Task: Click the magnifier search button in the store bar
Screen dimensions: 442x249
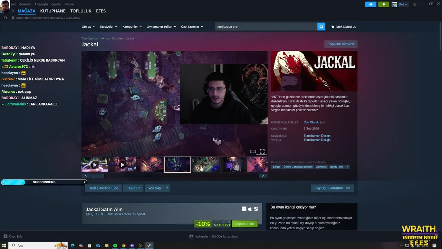Action: [321, 27]
